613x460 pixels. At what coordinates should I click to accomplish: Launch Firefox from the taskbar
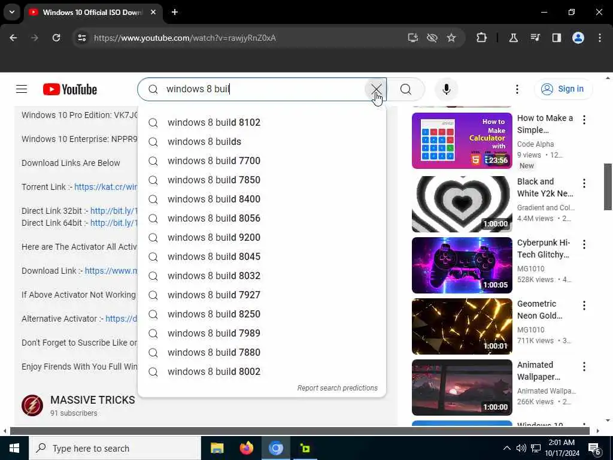click(x=246, y=448)
